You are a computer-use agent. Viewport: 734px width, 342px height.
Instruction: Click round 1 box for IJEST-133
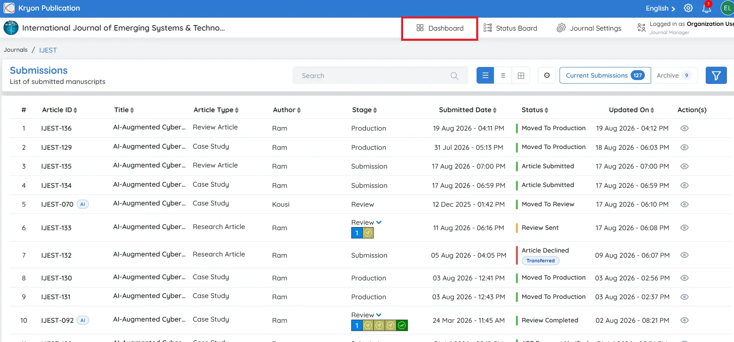[357, 233]
